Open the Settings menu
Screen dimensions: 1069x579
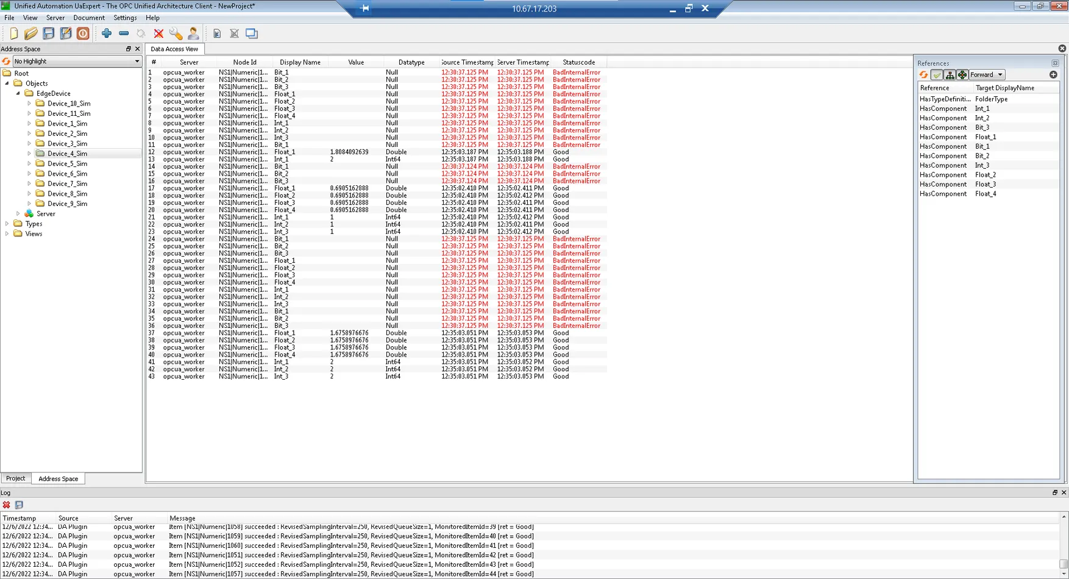pyautogui.click(x=125, y=18)
